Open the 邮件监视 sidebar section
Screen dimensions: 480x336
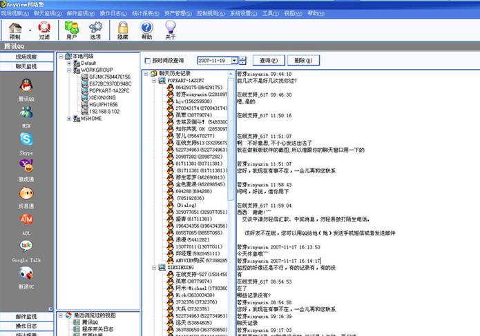click(x=26, y=317)
